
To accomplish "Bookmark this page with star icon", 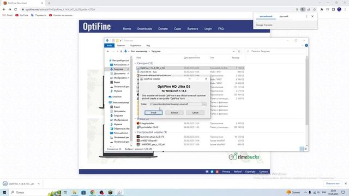I will click(x=314, y=10).
